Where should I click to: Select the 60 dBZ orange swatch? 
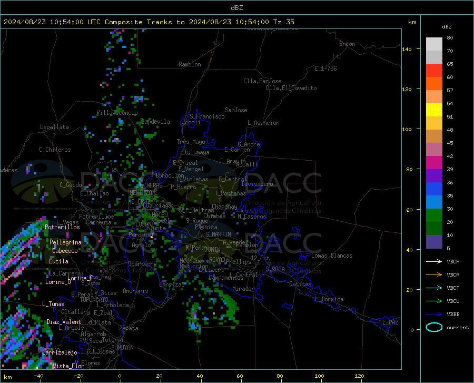point(434,83)
